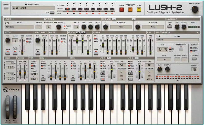The height and width of the screenshot is (125, 204).
Task: Click the Pitch Bender wheel
Action: tap(8, 107)
